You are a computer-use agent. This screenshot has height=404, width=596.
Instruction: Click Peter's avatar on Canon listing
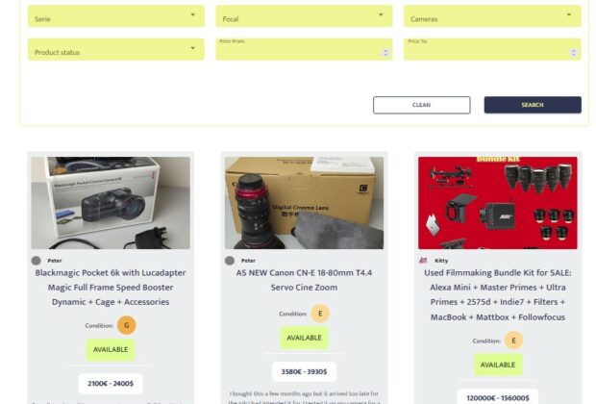coord(230,261)
